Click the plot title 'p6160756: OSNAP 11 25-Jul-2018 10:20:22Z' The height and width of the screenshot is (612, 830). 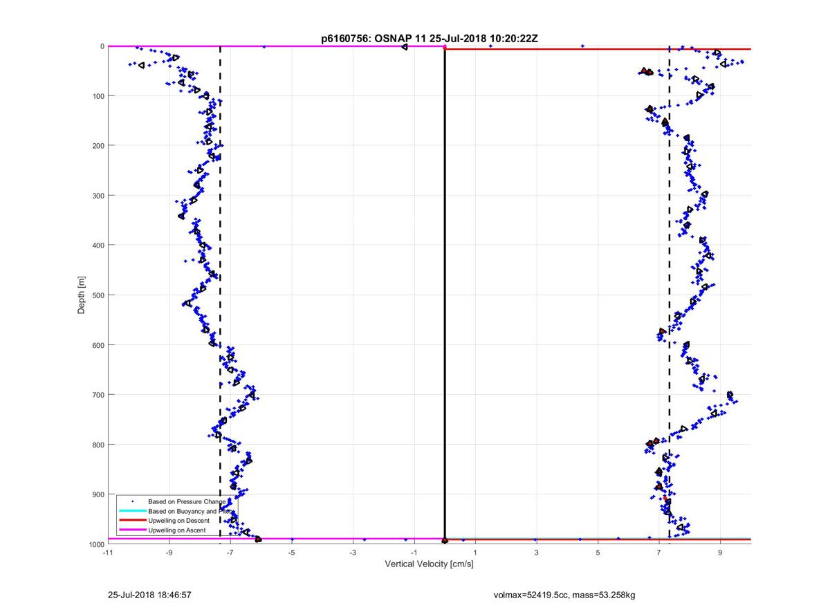point(430,39)
